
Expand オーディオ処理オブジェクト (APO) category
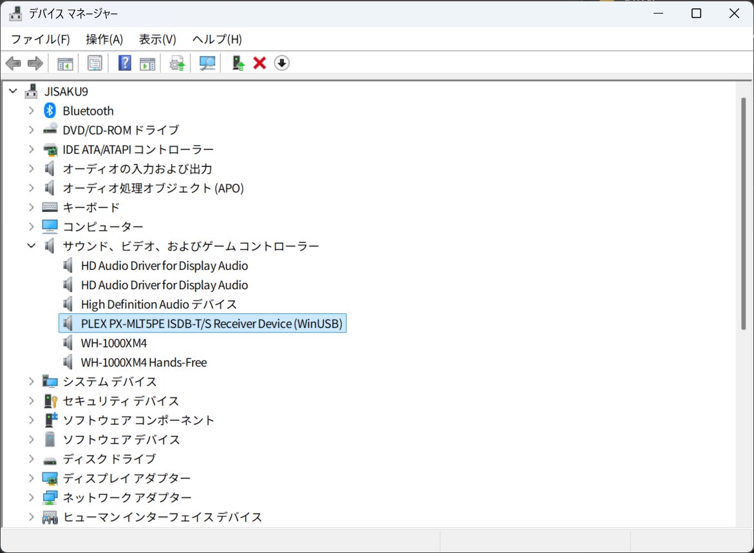(32, 188)
